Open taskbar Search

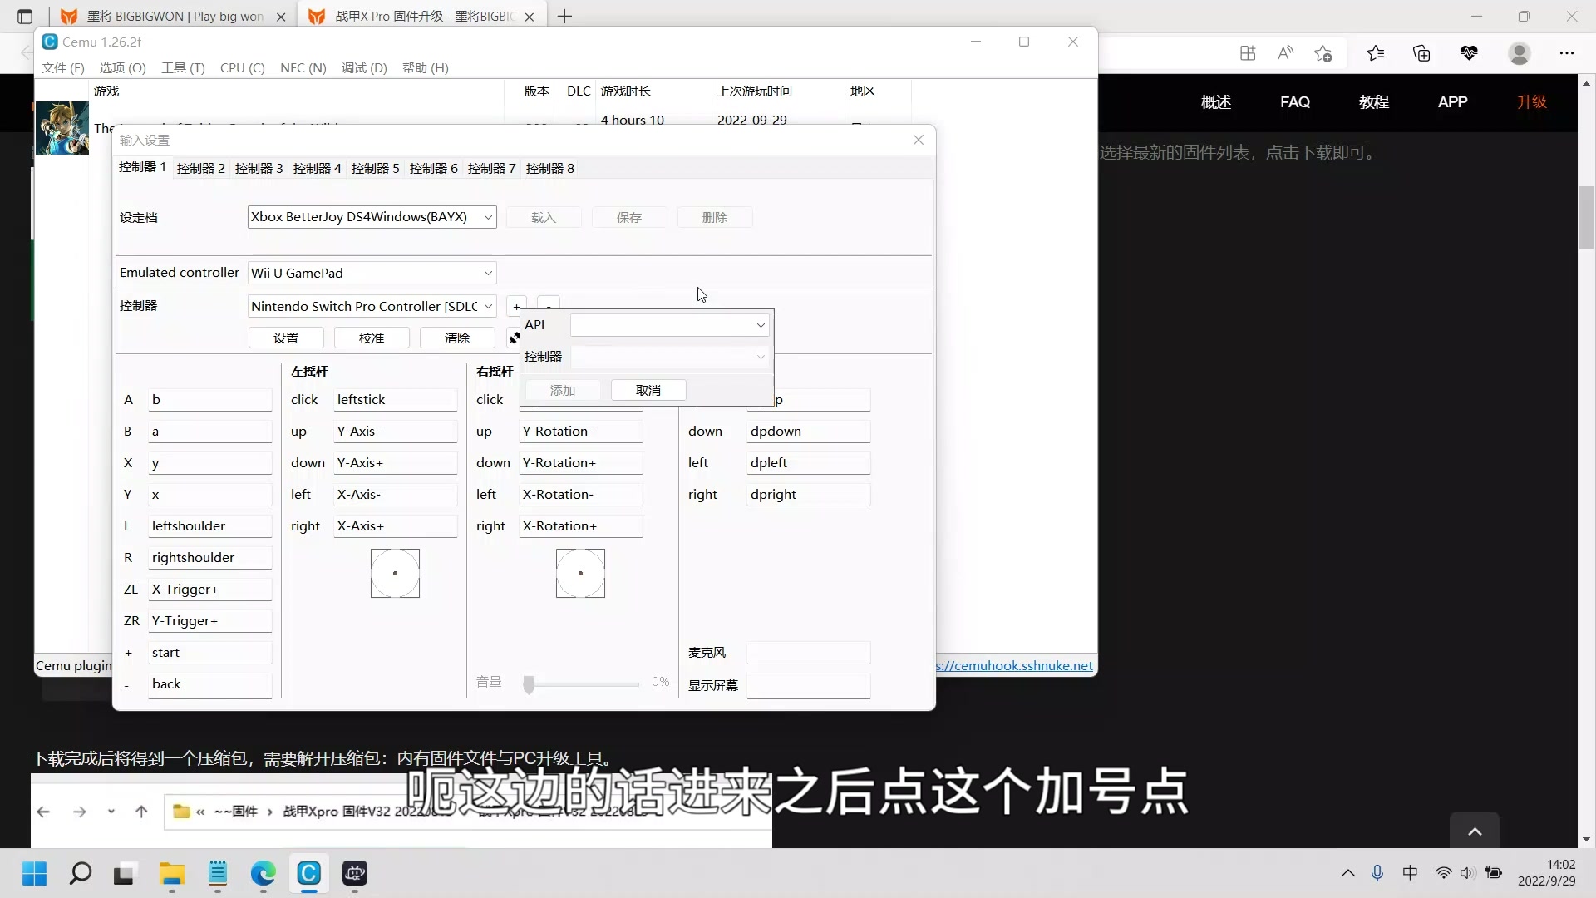tap(80, 873)
